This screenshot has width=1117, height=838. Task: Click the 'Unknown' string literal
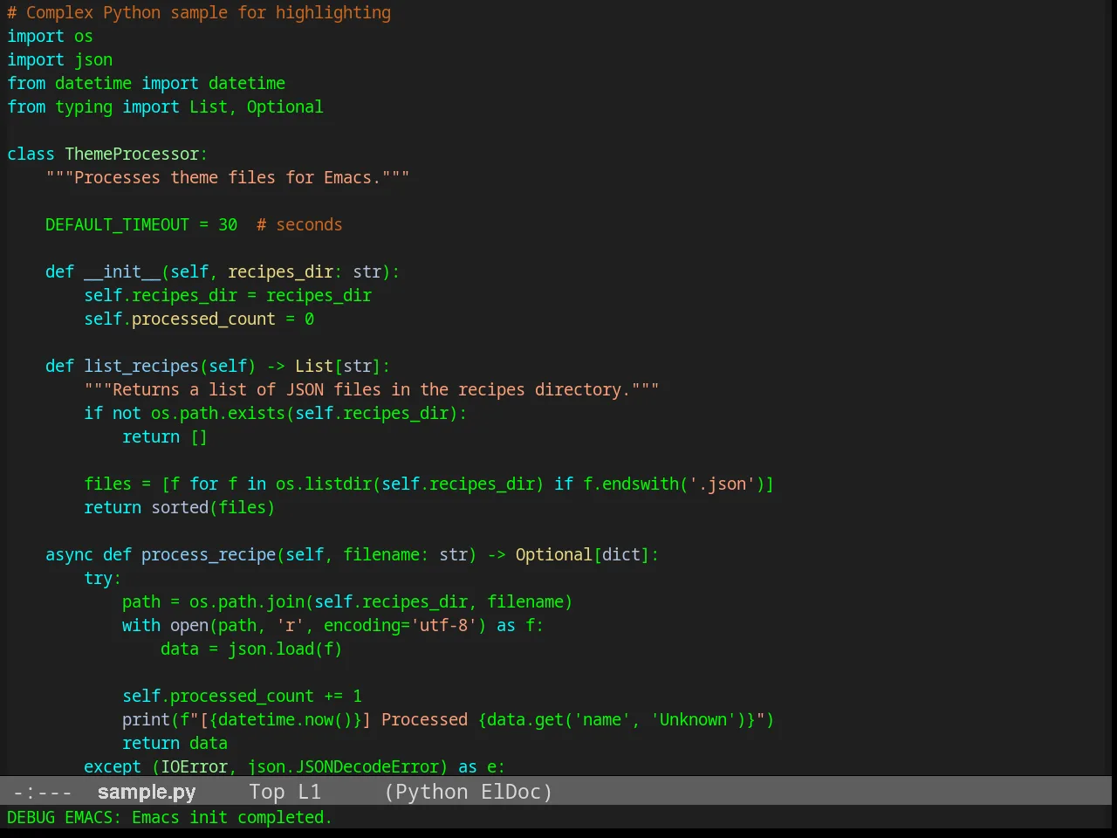(694, 720)
